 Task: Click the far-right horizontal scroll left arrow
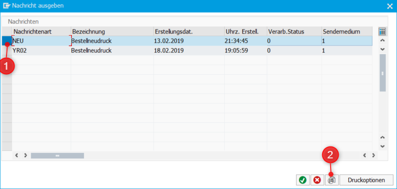click(x=365, y=155)
